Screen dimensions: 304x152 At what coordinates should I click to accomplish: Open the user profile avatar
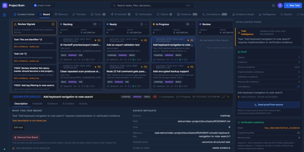pos(280,5)
